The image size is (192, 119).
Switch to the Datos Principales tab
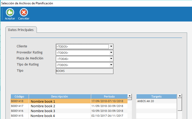21,30
